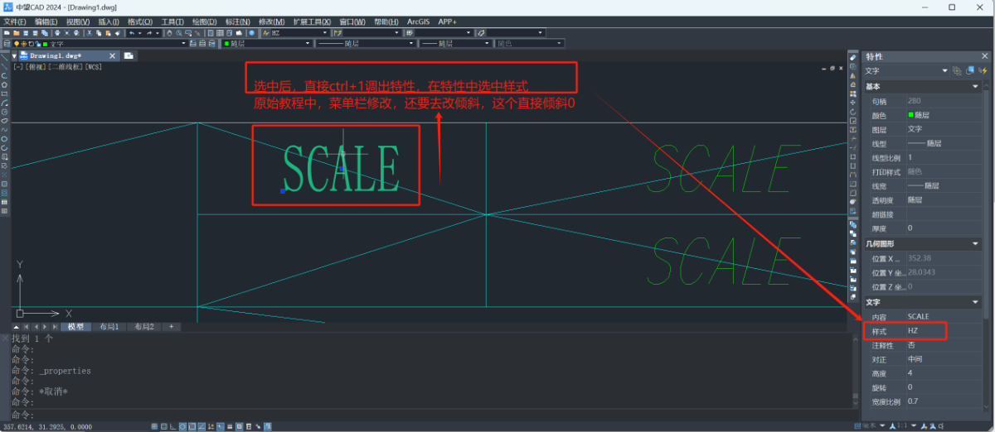This screenshot has height=432, width=995.
Task: Click the Undo arrow in the toolbar
Action: [x=130, y=33]
